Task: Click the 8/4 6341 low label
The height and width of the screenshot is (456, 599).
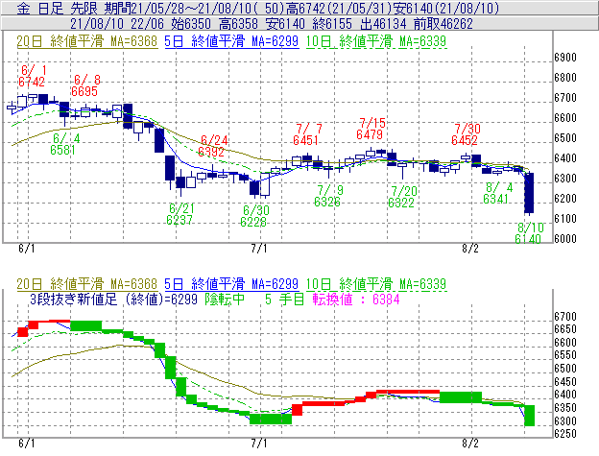Action: (x=498, y=193)
